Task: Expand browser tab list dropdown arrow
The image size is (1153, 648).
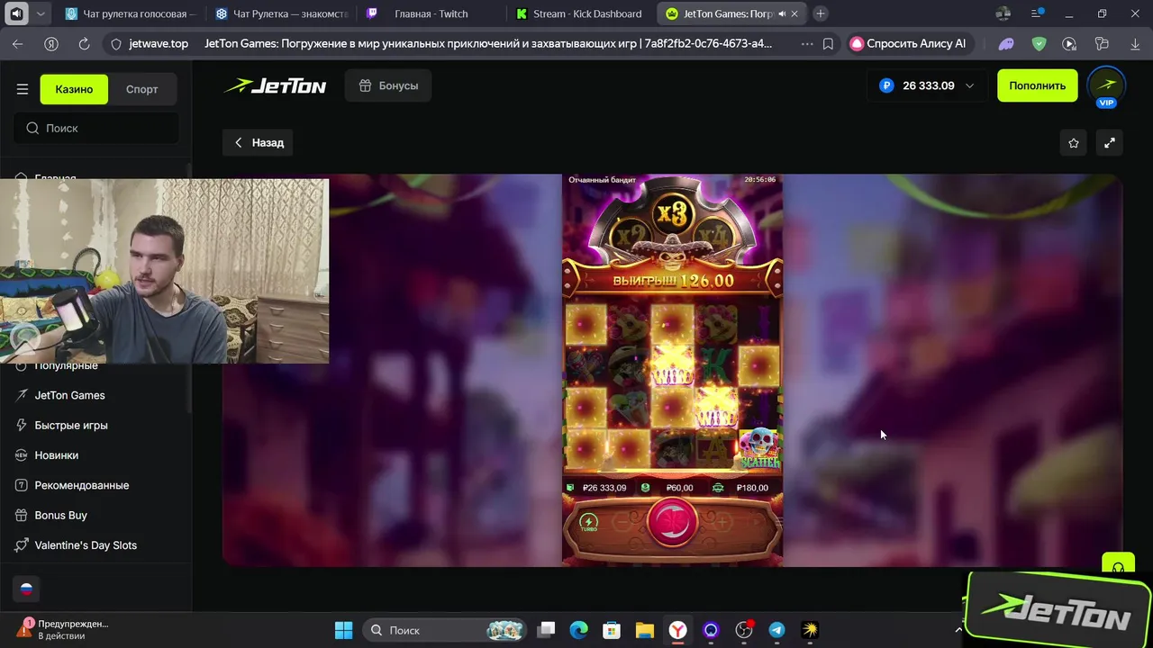Action: tap(41, 13)
